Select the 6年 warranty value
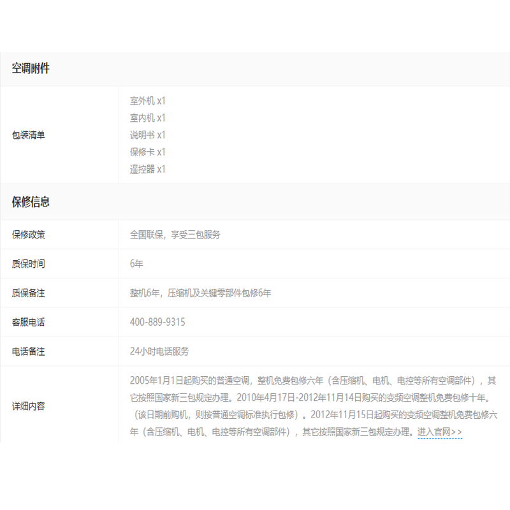 click(136, 264)
